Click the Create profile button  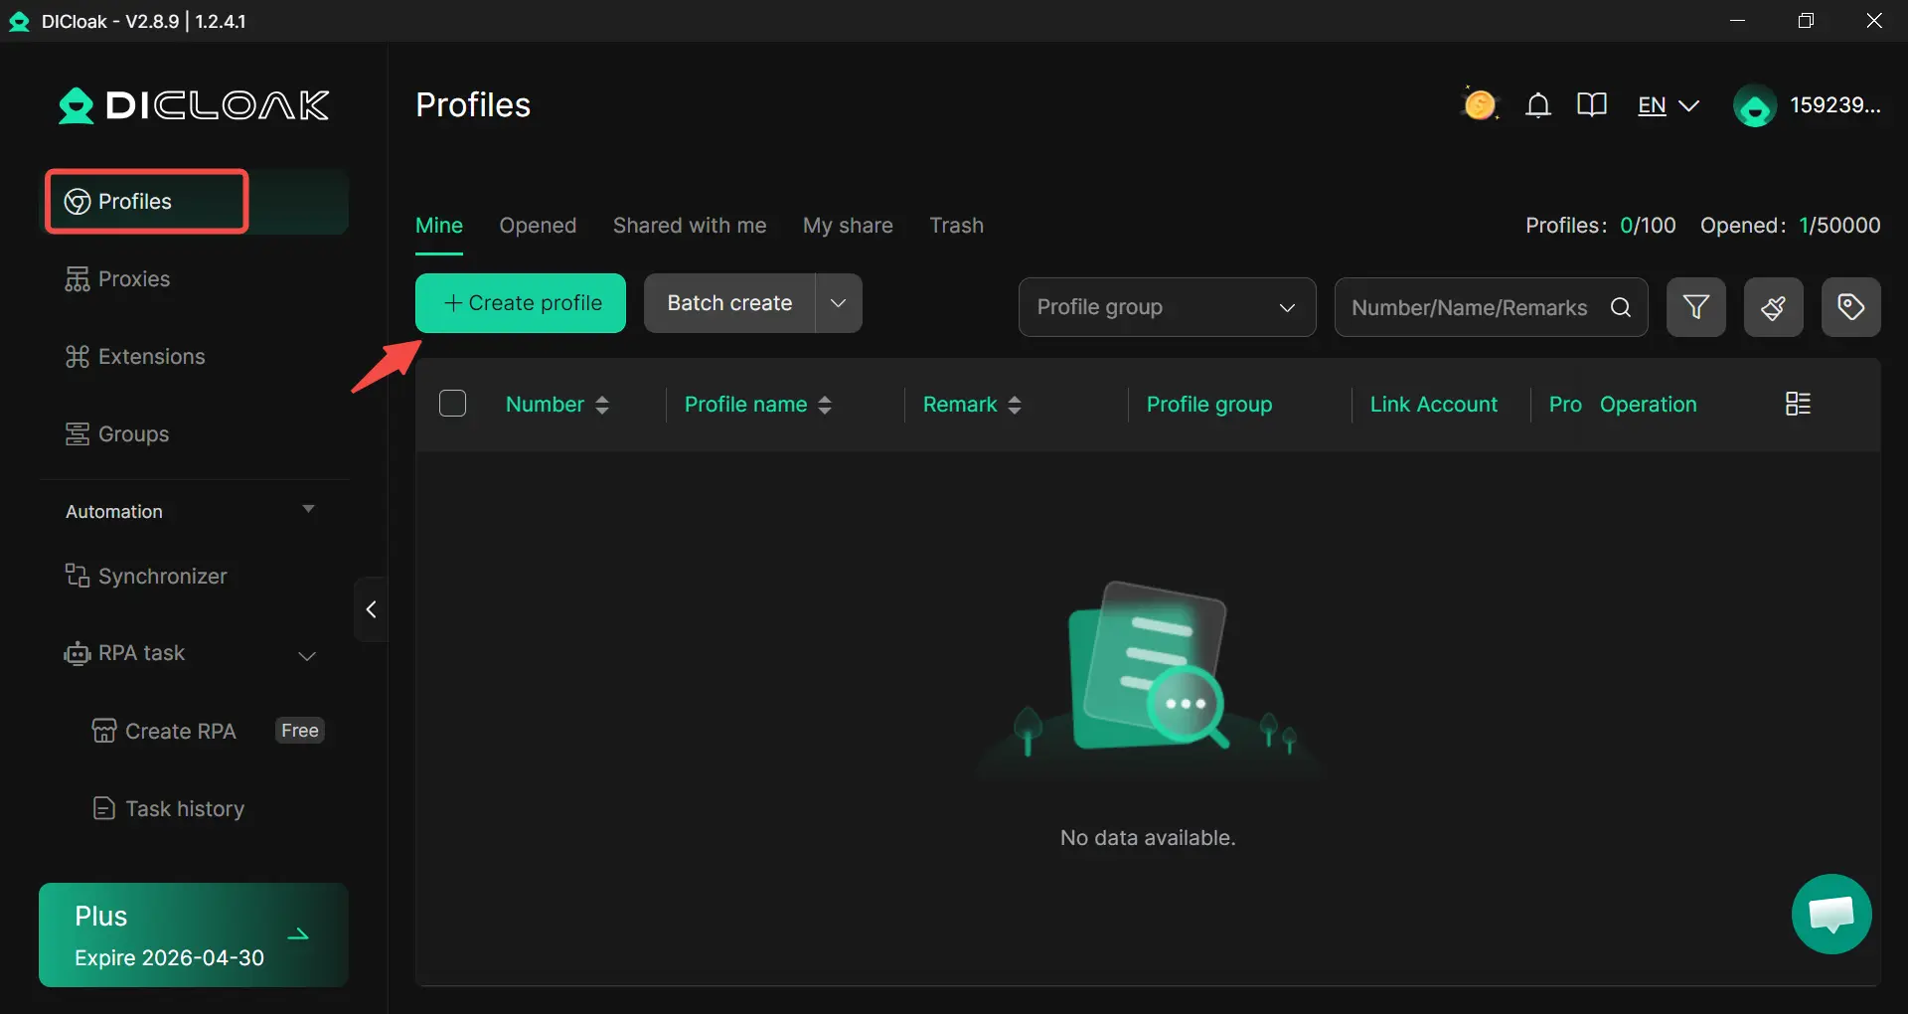(x=521, y=303)
